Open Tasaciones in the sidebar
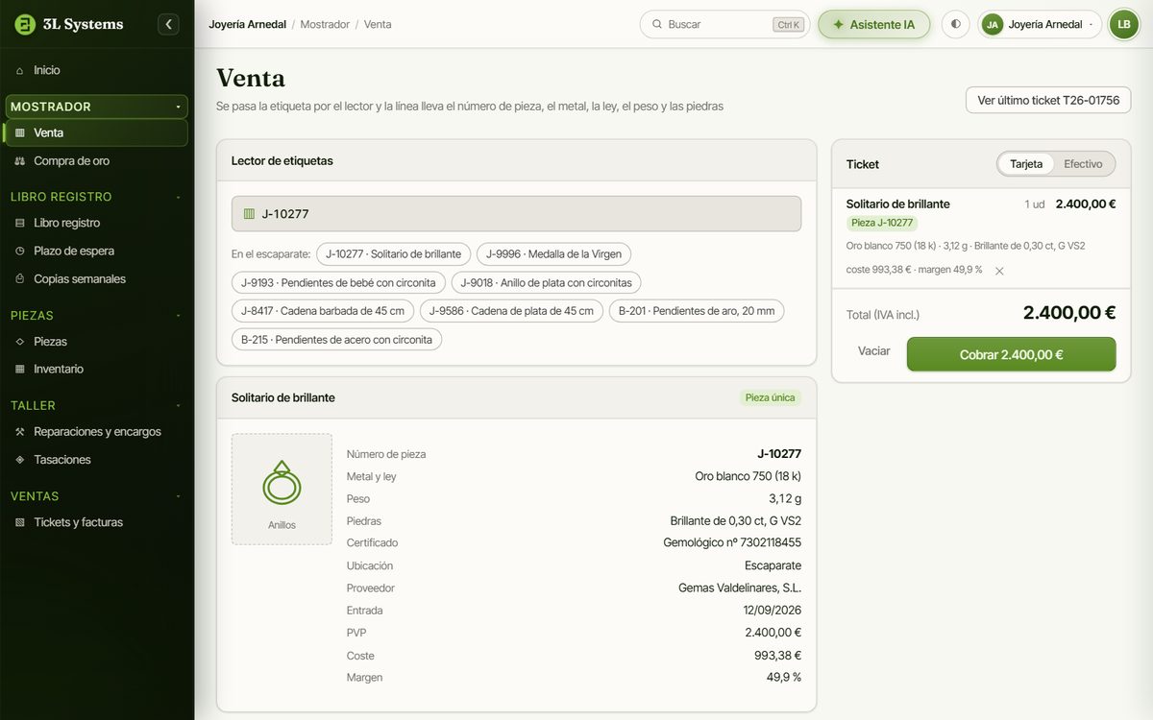1153x720 pixels. click(x=97, y=460)
